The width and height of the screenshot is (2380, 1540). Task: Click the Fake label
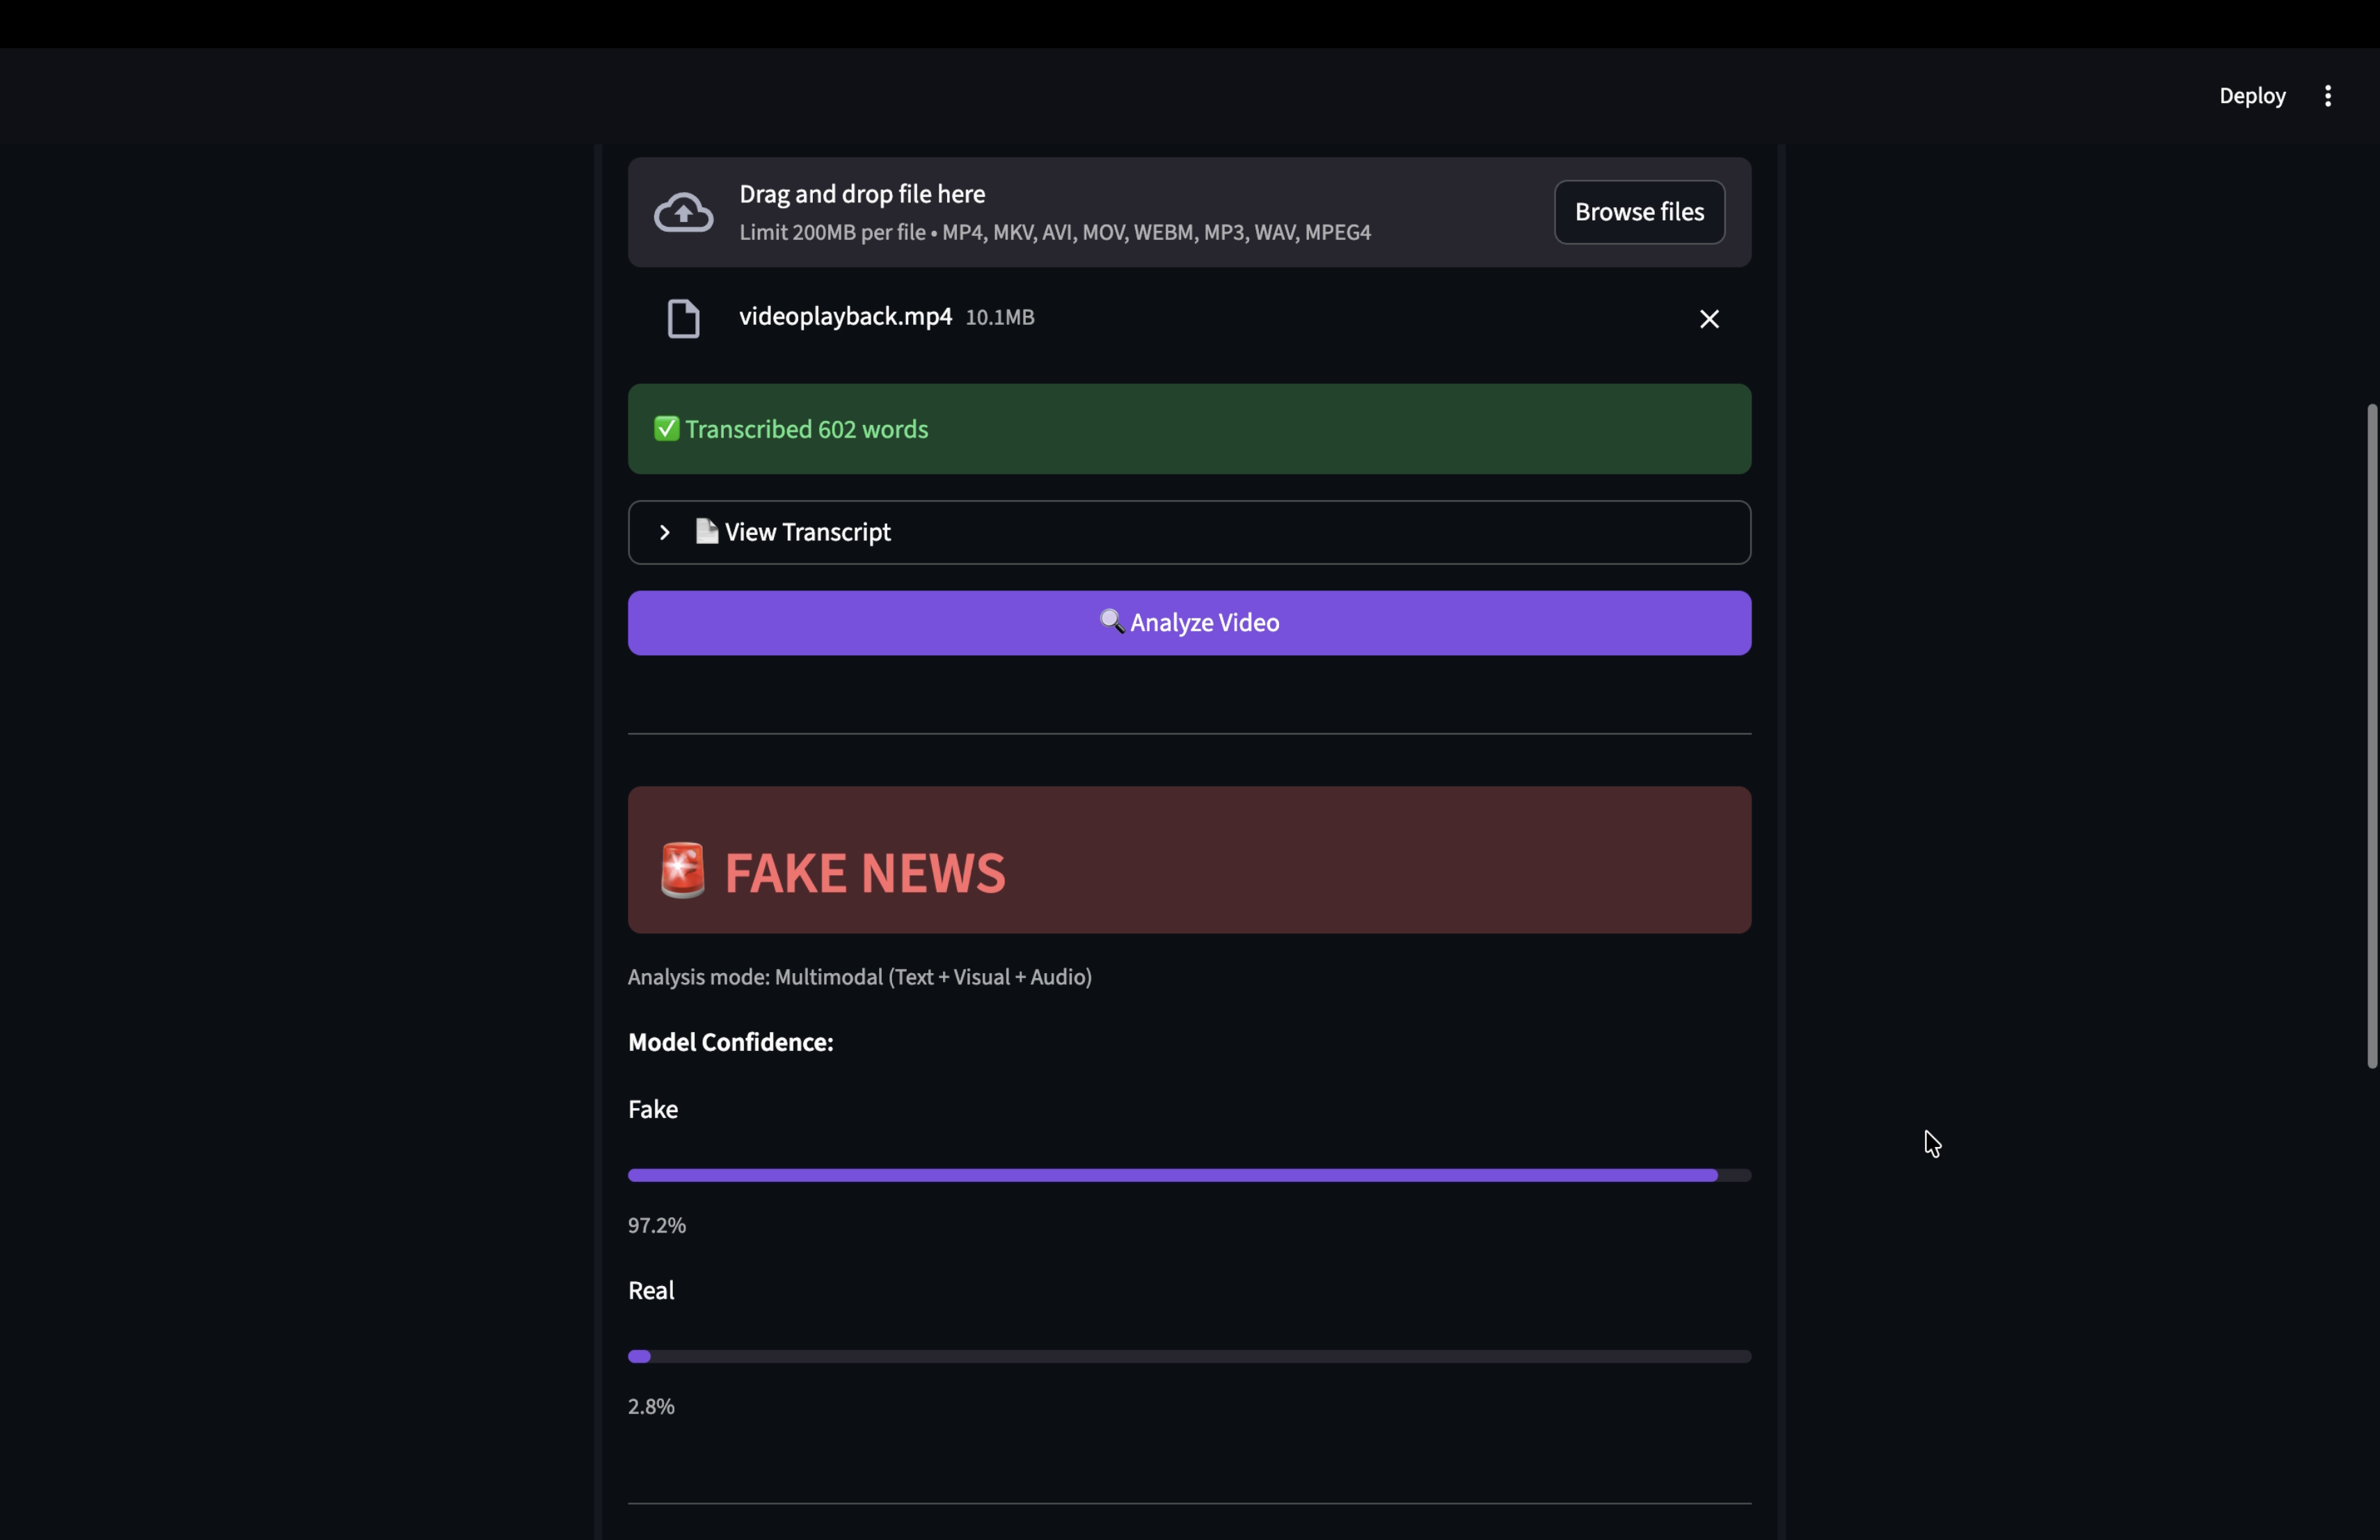tap(653, 1109)
